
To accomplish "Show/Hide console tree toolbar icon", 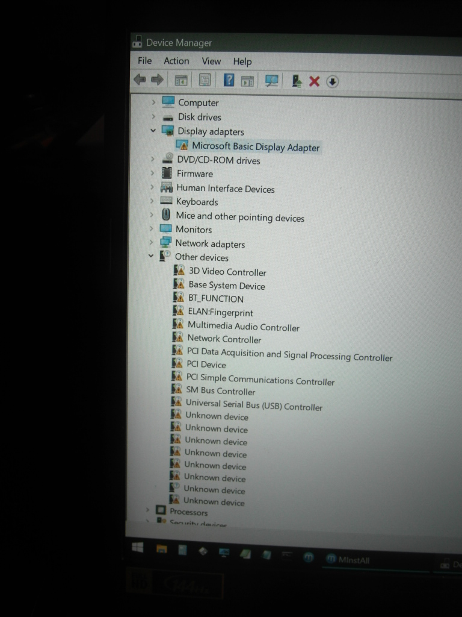I will (181, 81).
